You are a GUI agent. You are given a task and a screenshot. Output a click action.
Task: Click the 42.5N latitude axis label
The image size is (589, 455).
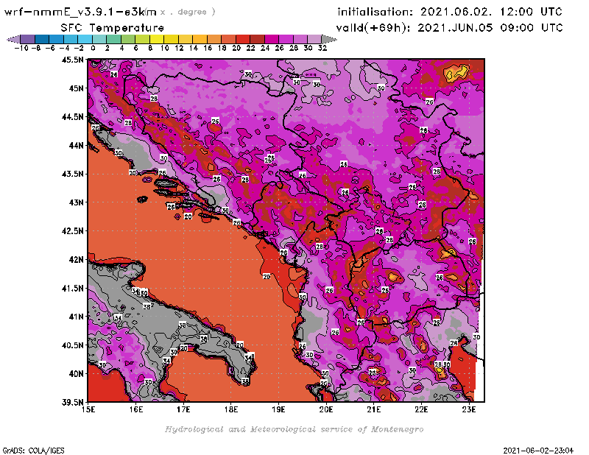pos(72,231)
